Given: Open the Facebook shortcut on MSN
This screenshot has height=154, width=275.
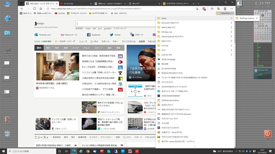Looking at the screenshot, I should pyautogui.click(x=93, y=35).
